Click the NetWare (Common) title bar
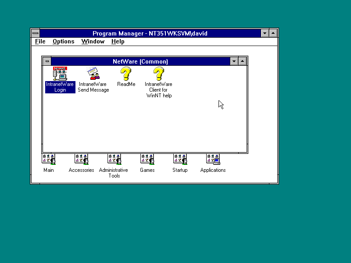This screenshot has width=351, height=263. [x=140, y=61]
